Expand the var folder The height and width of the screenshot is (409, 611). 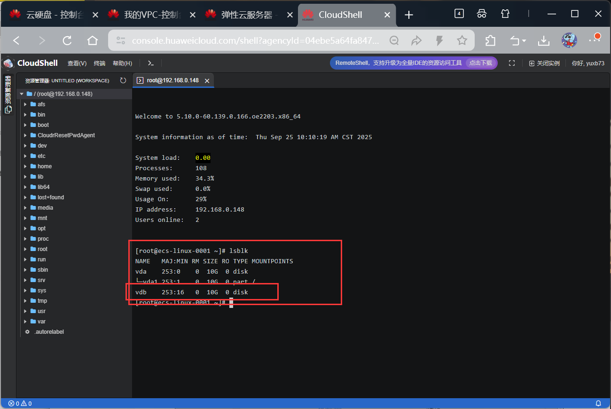click(25, 322)
